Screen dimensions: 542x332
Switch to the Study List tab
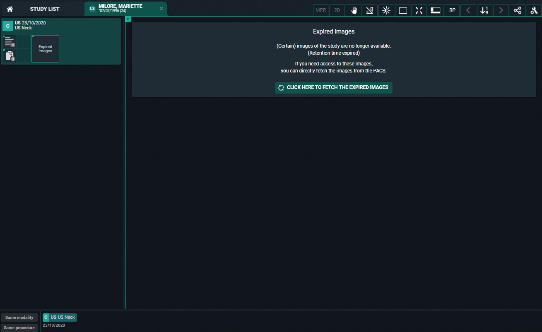(x=45, y=9)
